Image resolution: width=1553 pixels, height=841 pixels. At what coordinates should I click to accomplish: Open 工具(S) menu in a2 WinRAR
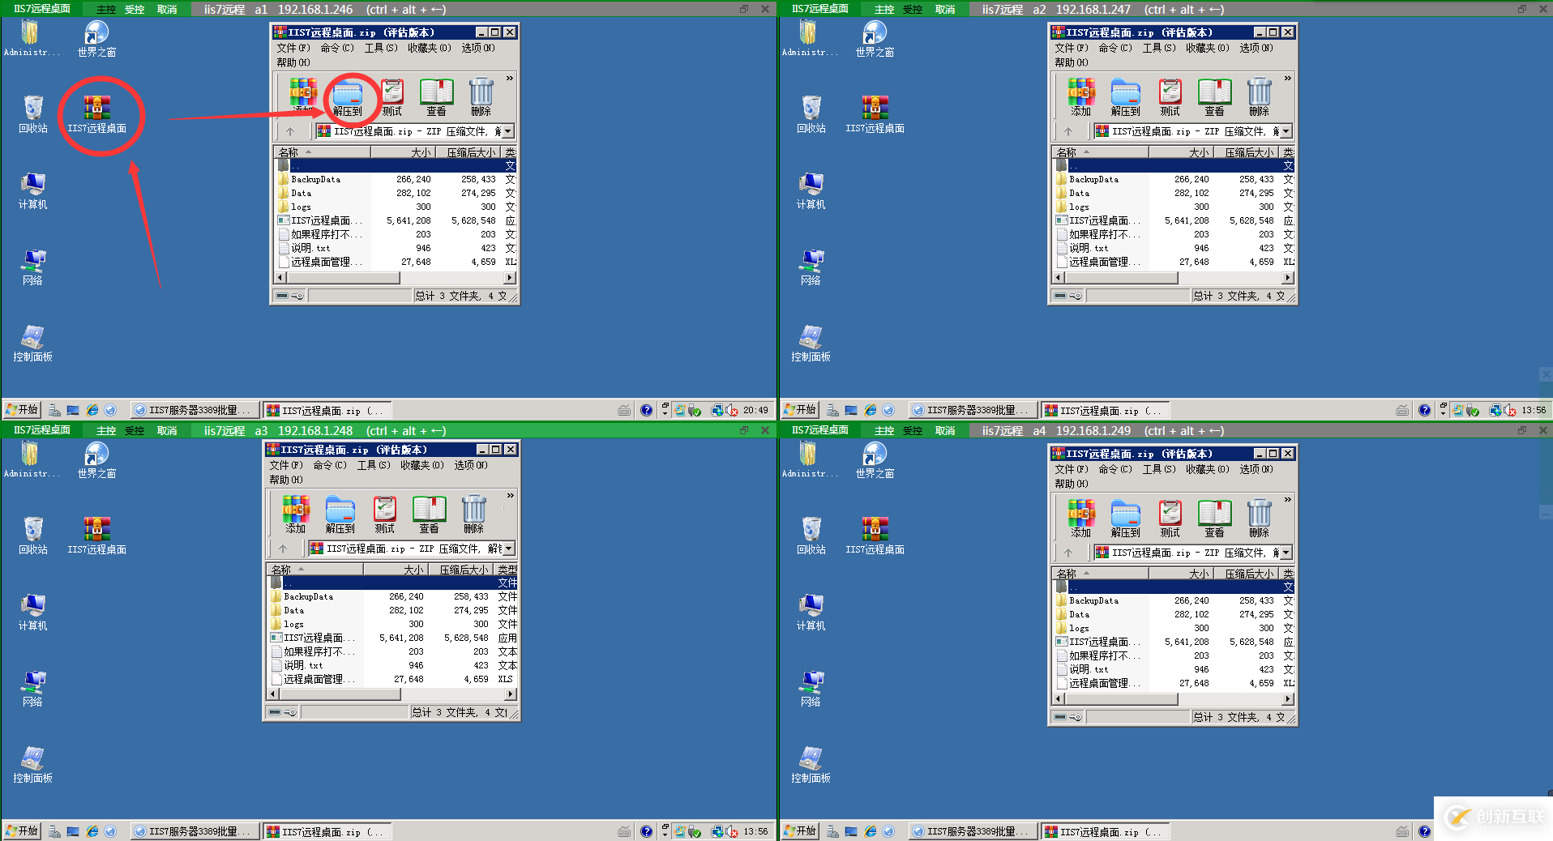tap(1159, 48)
